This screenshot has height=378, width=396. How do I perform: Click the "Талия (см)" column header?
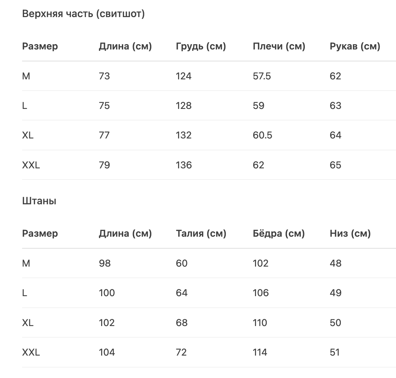(x=201, y=233)
